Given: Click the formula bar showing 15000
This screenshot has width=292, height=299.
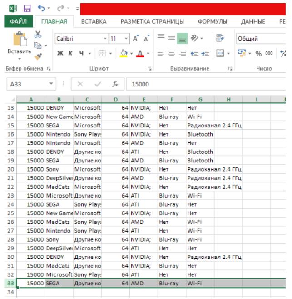Looking at the screenshot, I should click(x=206, y=84).
